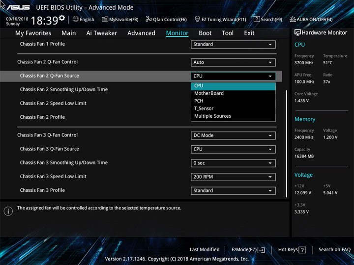
Task: Click Core Voltage value 1.435 V
Action: (301, 101)
